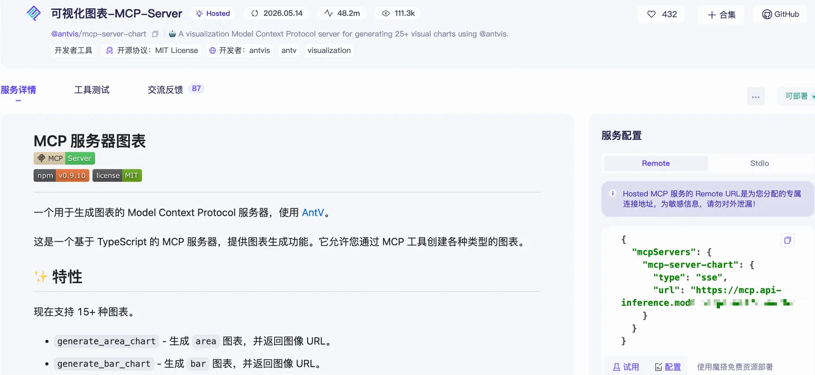Click the 48.2m call count stat

pyautogui.click(x=342, y=13)
